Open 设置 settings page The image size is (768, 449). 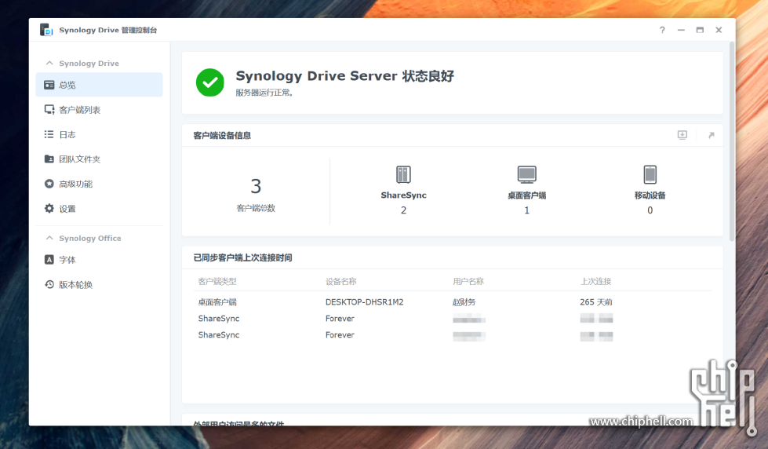[99, 208]
